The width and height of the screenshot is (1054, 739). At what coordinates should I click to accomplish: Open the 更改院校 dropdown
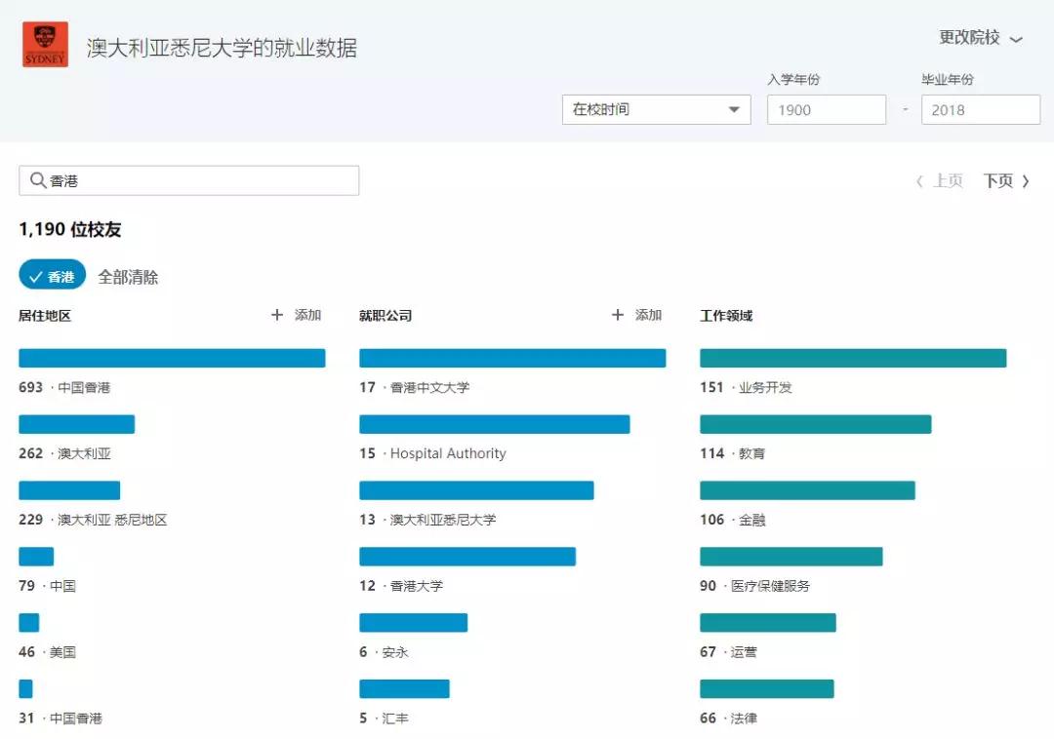[980, 38]
